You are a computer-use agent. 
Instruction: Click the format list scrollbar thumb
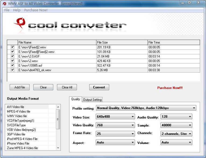58,119
